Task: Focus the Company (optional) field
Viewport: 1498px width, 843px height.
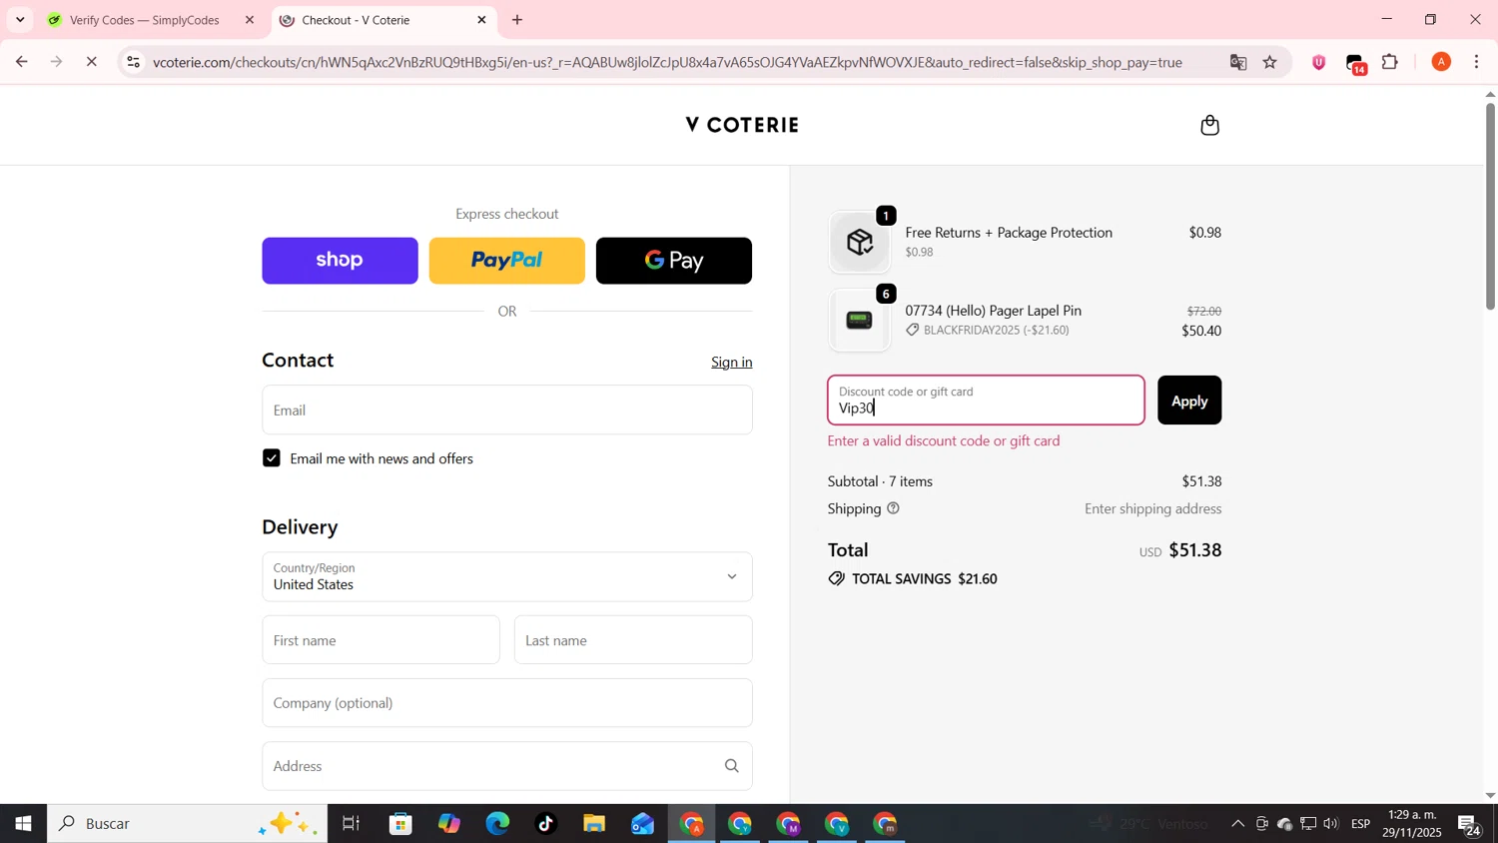Action: [507, 703]
